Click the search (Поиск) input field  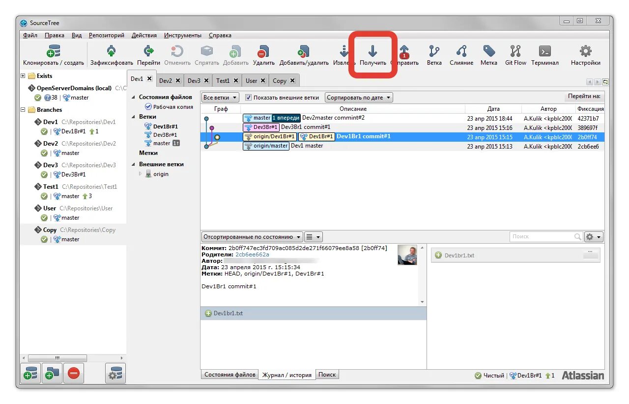pos(546,237)
